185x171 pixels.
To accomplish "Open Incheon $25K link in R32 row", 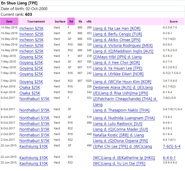I will pyautogui.click(x=32, y=51).
